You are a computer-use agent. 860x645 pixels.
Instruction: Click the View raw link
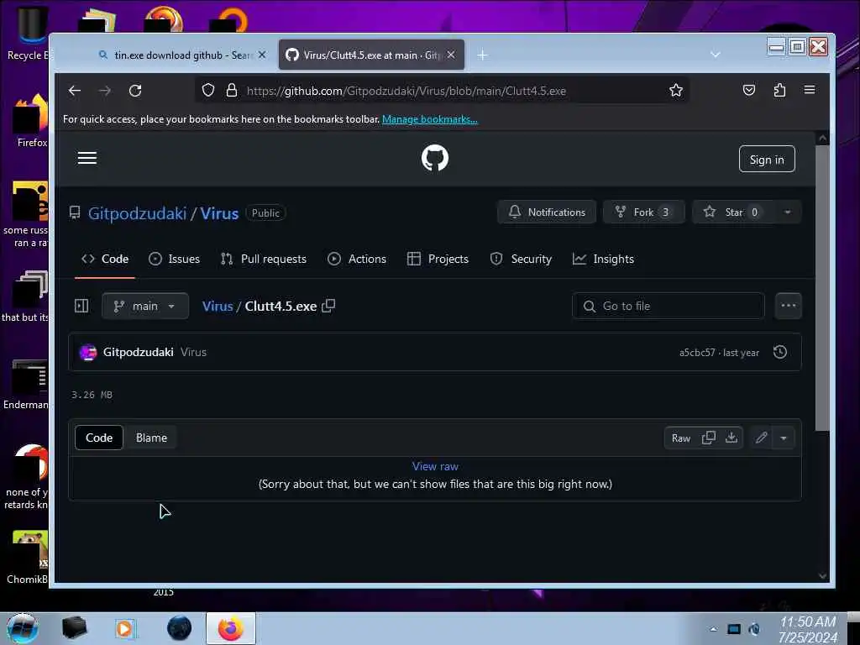click(x=435, y=466)
